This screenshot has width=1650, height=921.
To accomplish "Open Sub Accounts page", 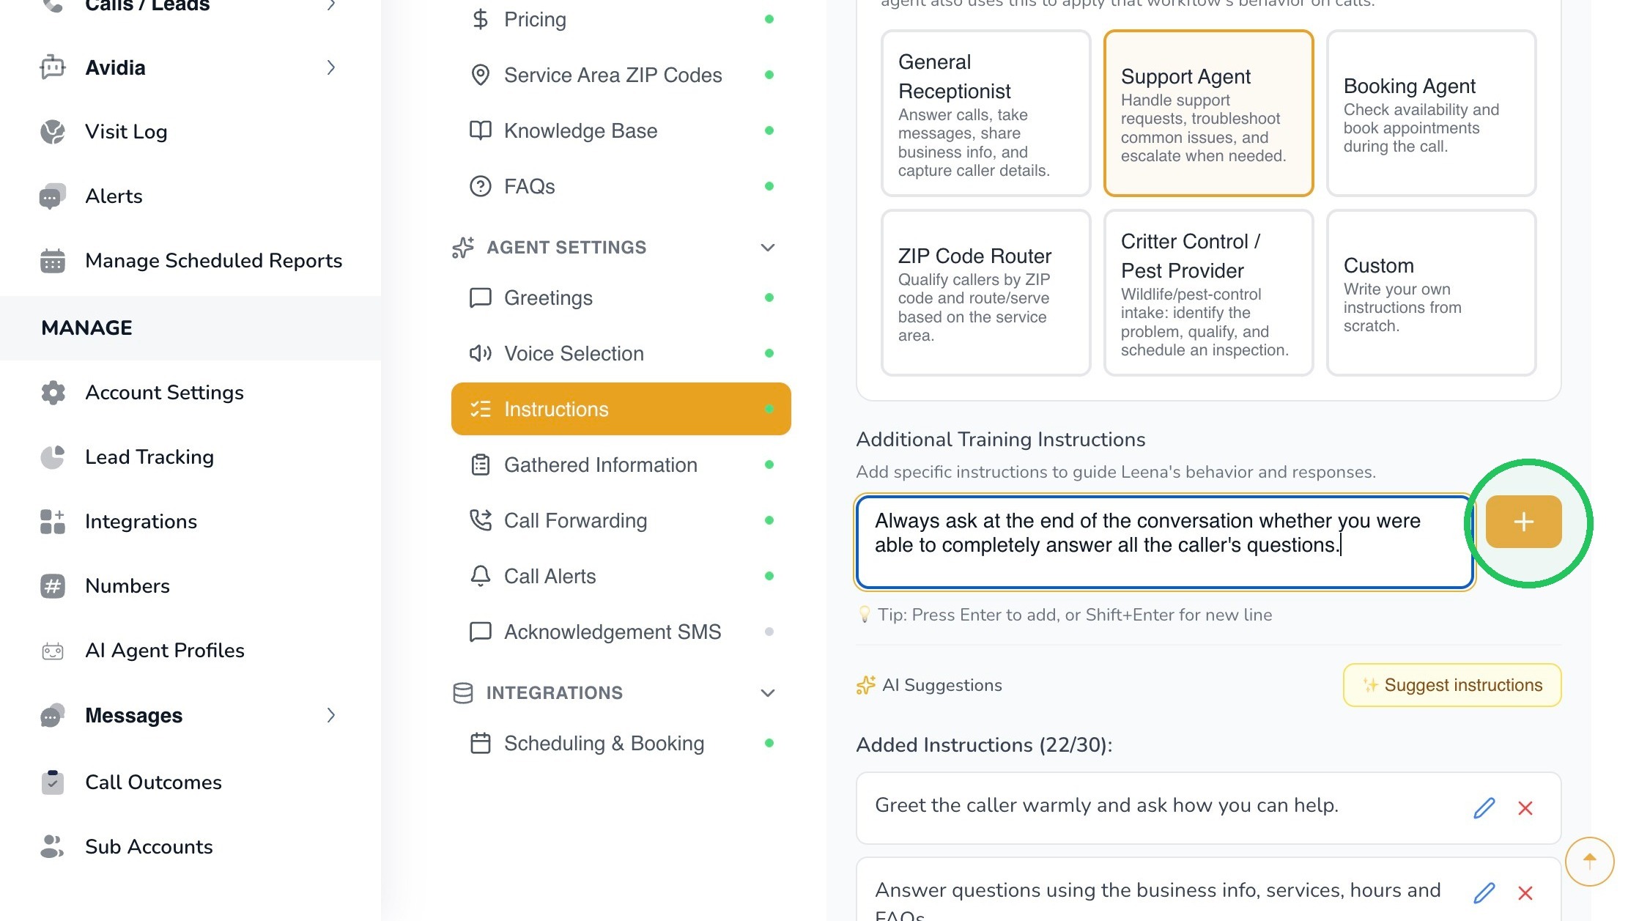I will click(x=149, y=847).
